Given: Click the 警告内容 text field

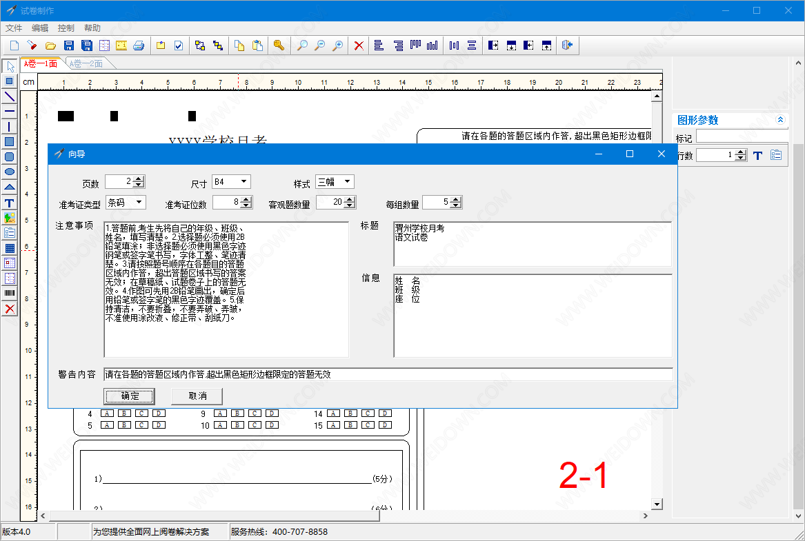Looking at the screenshot, I should coord(388,374).
